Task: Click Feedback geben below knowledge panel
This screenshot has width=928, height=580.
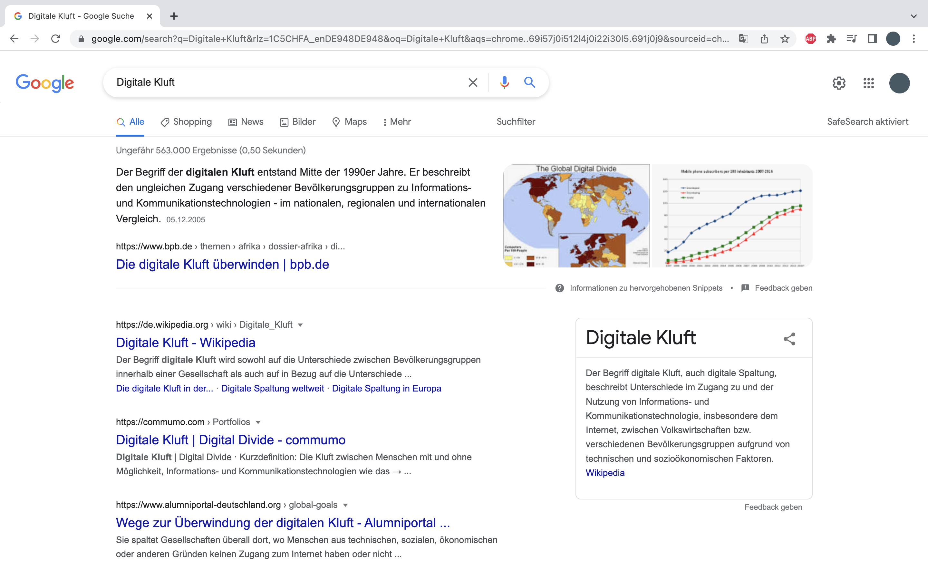Action: [773, 507]
